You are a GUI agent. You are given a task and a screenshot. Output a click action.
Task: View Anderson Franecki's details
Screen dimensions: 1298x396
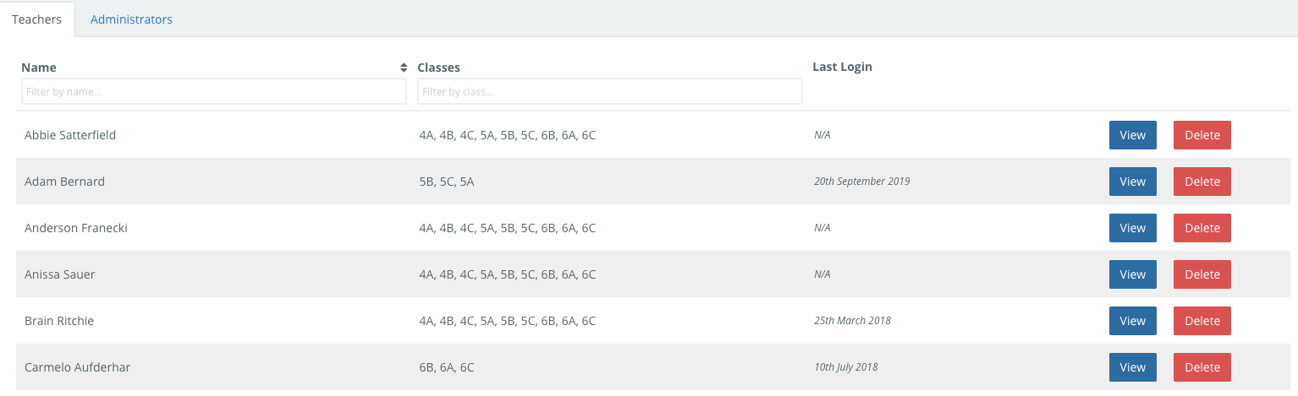point(1132,228)
